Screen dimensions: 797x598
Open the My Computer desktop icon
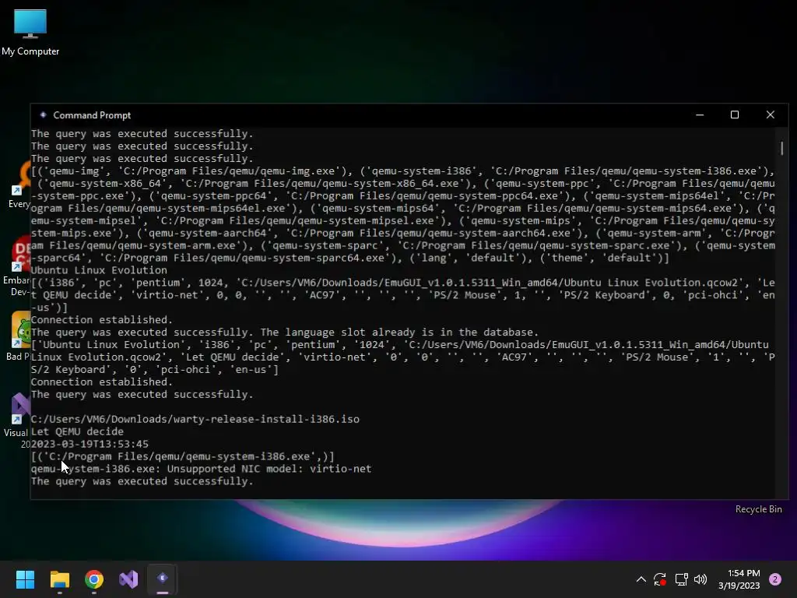(30, 32)
